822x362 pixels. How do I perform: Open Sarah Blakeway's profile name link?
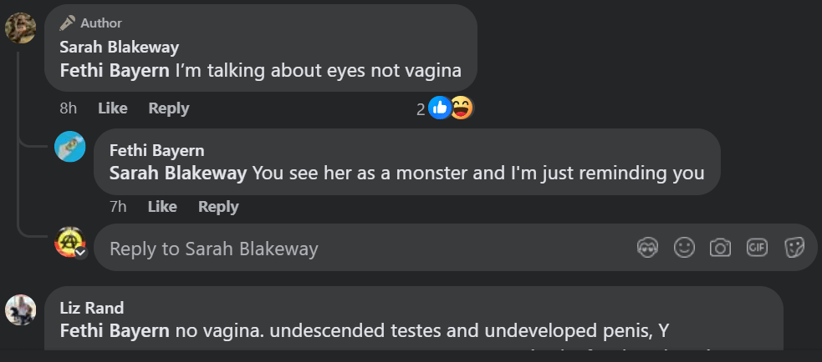point(119,48)
